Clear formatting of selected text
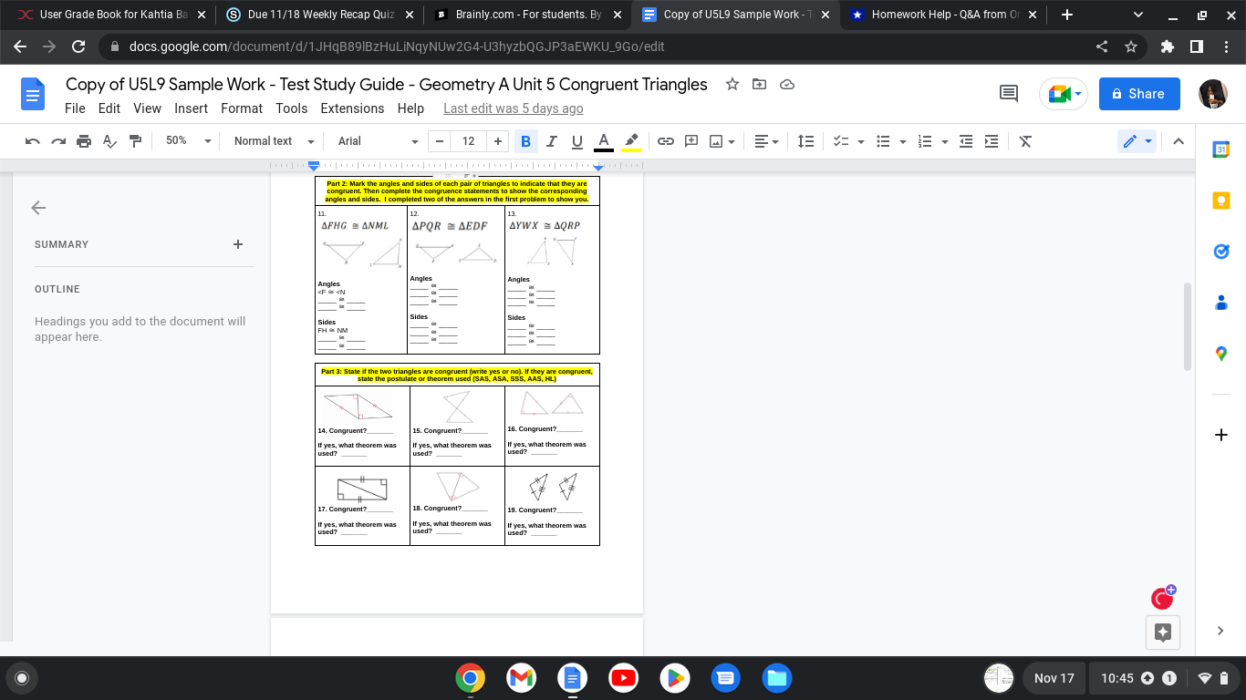Viewport: 1246px width, 700px height. pyautogui.click(x=1024, y=141)
